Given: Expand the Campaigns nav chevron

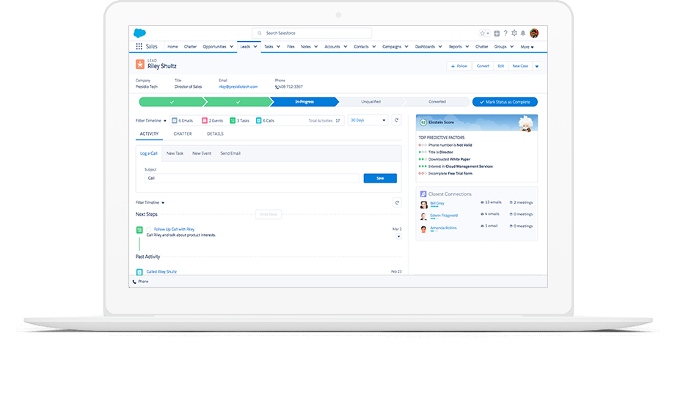Looking at the screenshot, I should point(406,47).
